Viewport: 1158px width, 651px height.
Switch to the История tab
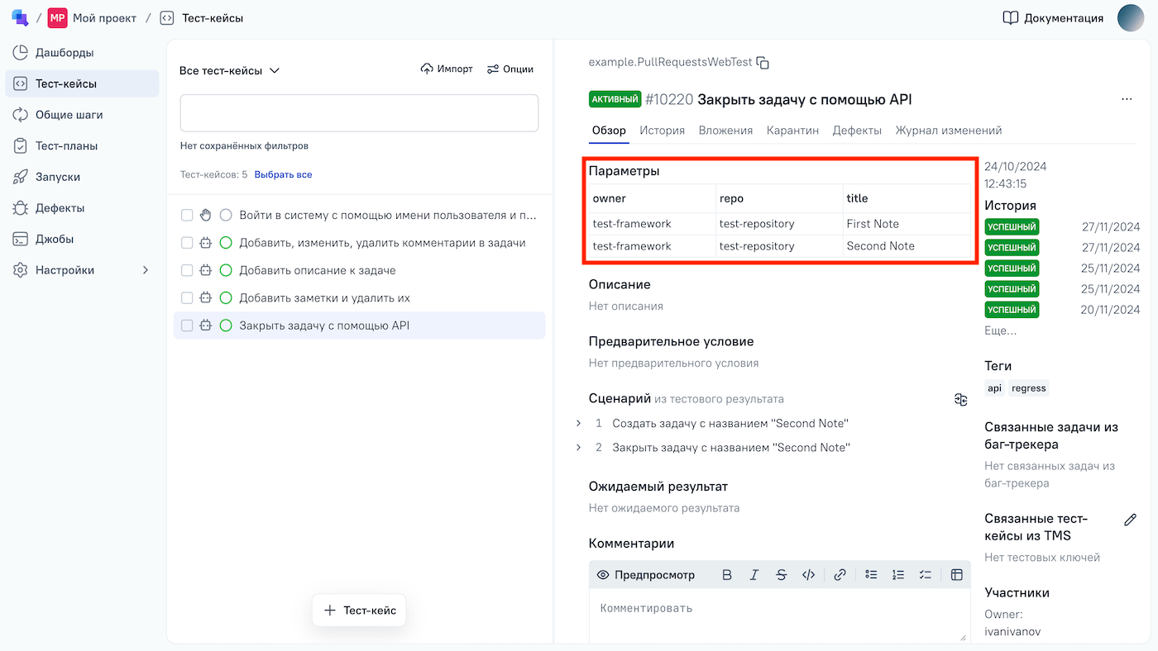point(662,131)
